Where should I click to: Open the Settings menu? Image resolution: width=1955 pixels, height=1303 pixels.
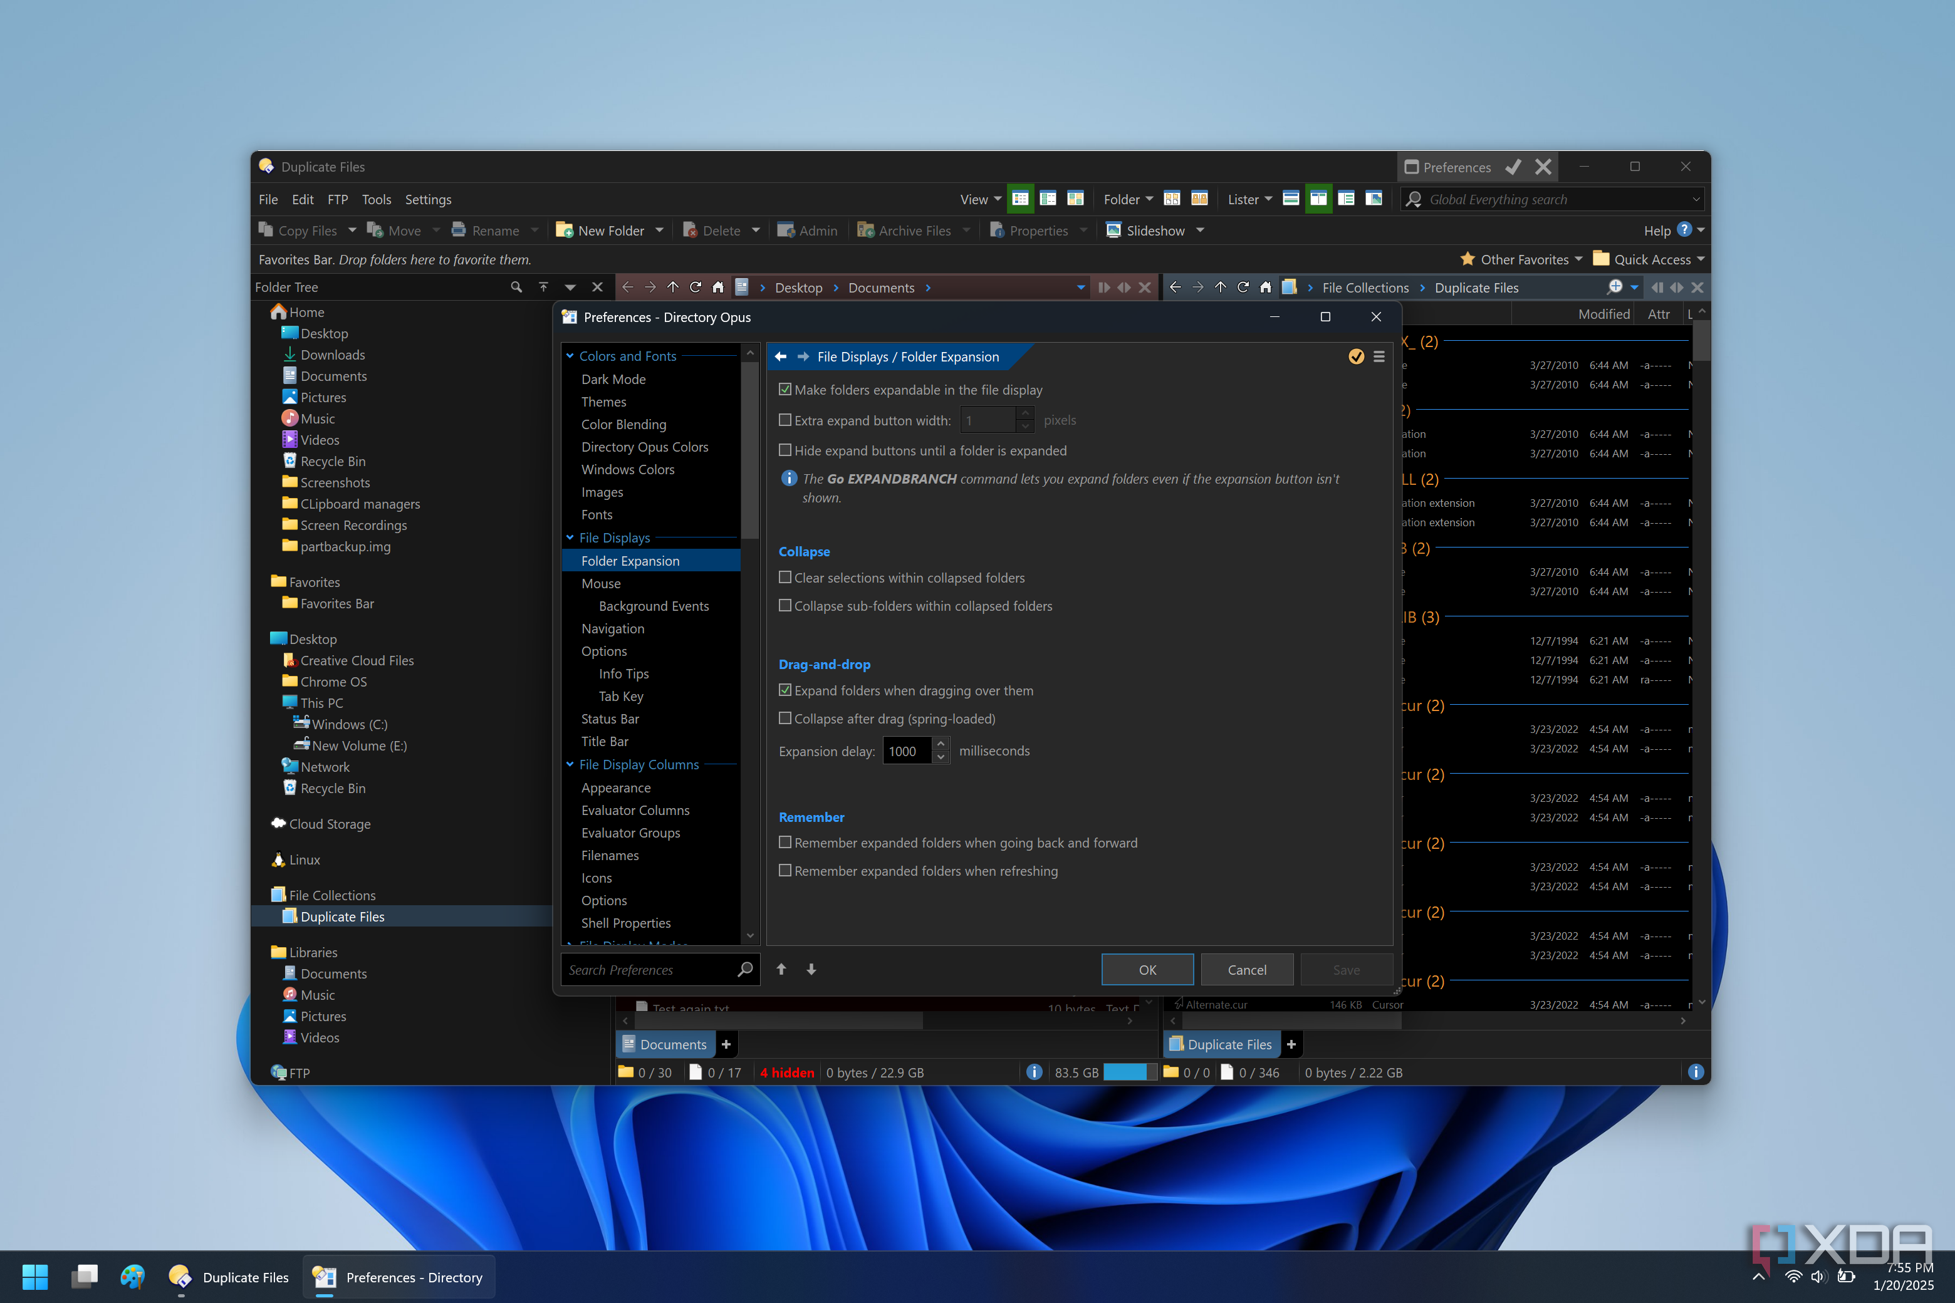pos(428,199)
